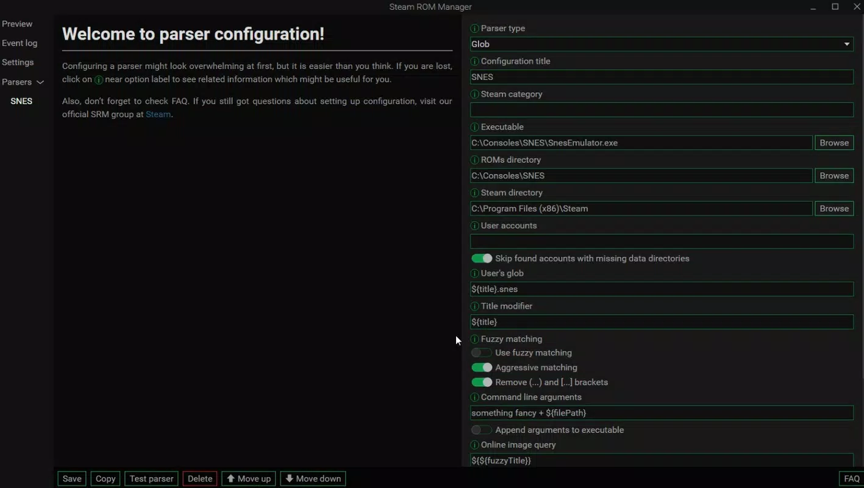This screenshot has height=488, width=864.
Task: Click the Steam directory path field
Action: (641, 209)
